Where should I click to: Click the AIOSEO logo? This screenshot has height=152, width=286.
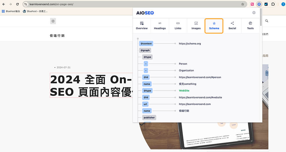[145, 13]
